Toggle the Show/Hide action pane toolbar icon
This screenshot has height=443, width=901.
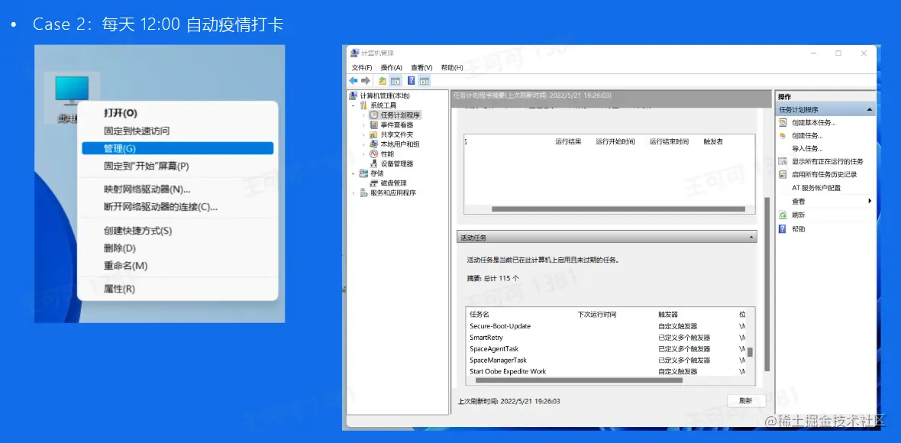425,80
